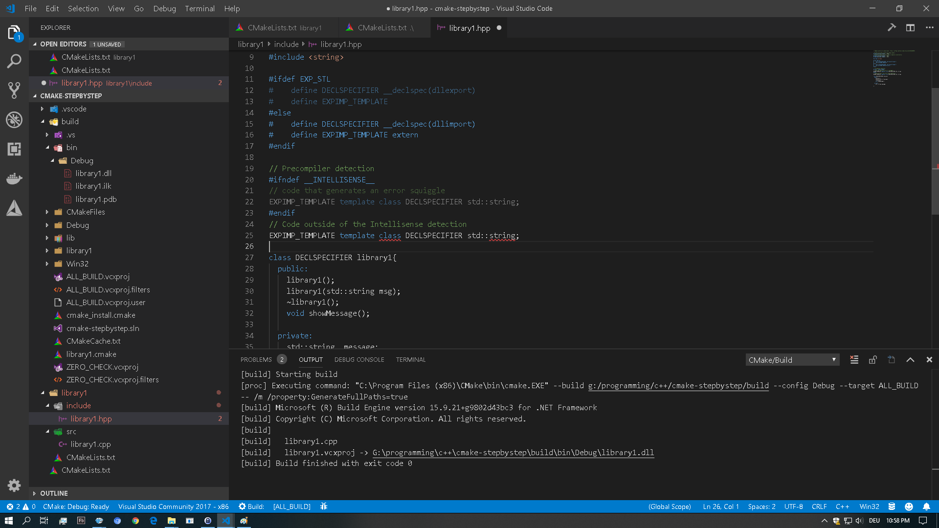The width and height of the screenshot is (939, 528).
Task: Open the File menu
Action: tap(30, 8)
